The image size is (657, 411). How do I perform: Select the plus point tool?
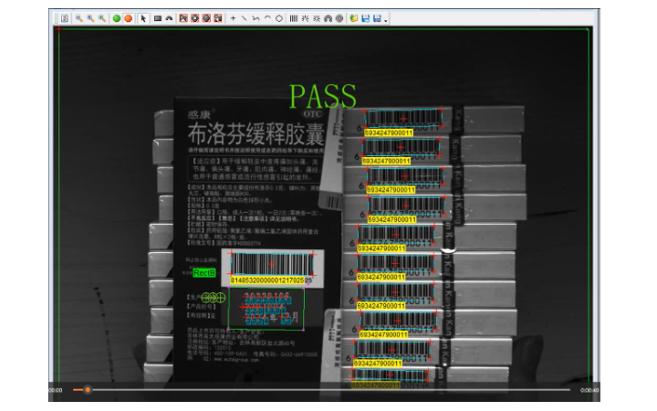click(233, 18)
